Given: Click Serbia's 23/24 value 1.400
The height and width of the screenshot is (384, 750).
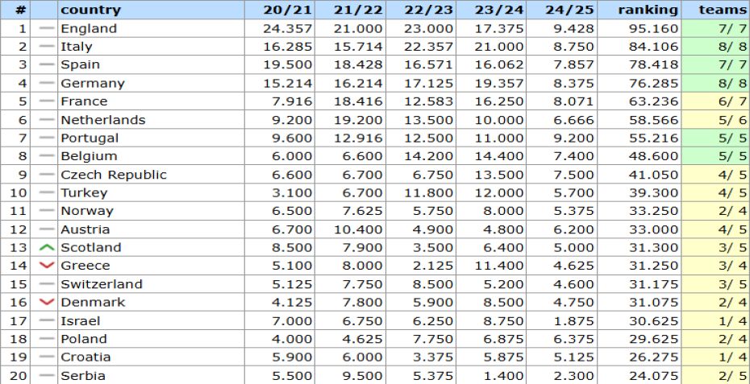Looking at the screenshot, I should click(503, 375).
